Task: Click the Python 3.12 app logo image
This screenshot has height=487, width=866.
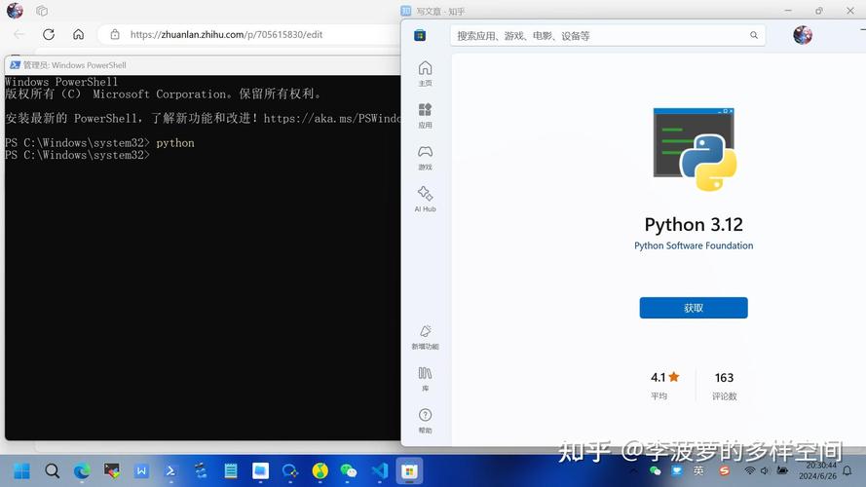Action: click(x=695, y=149)
